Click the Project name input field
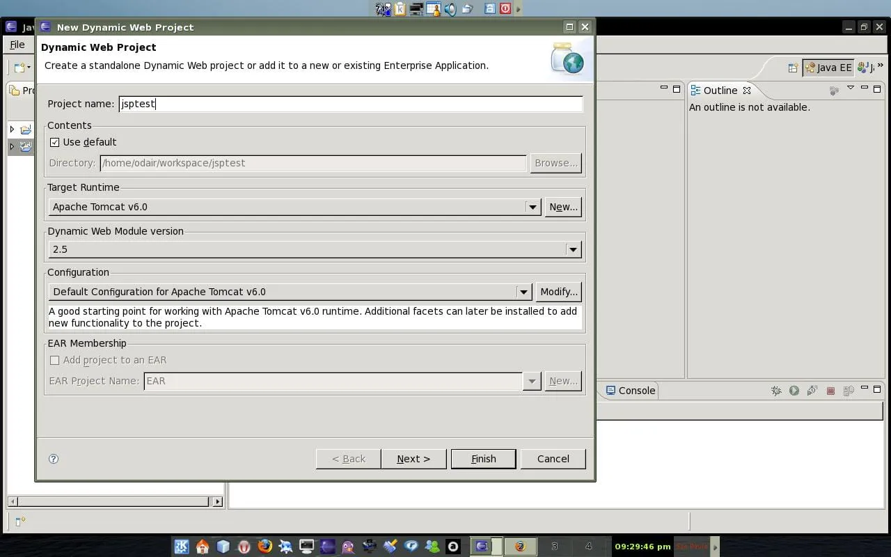Screen dimensions: 891x557 point(351,104)
